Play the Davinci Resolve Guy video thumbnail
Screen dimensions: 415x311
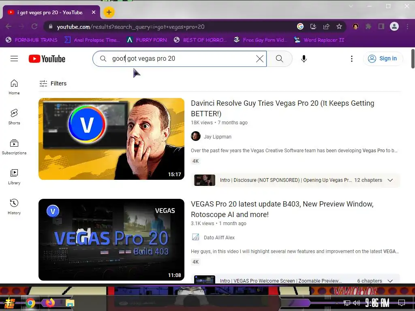tap(111, 139)
